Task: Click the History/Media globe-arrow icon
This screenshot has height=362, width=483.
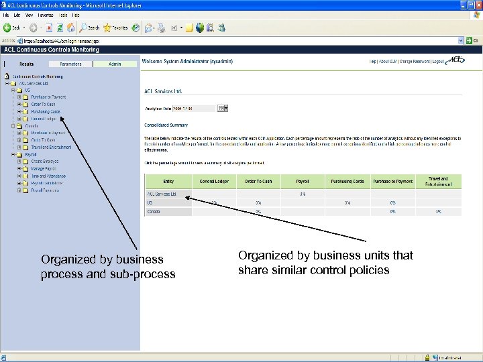Action: (x=136, y=28)
